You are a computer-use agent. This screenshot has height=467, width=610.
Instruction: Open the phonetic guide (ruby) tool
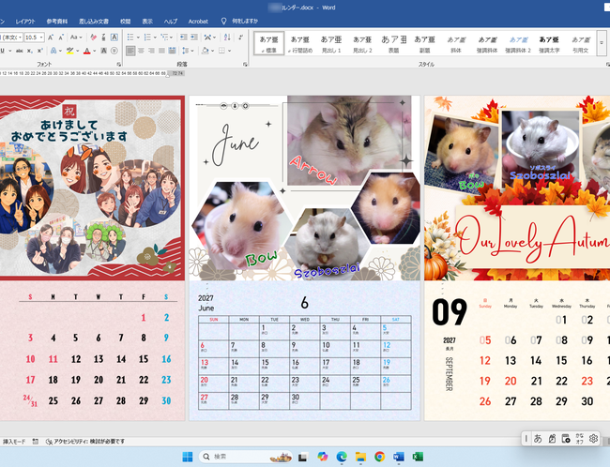[103, 38]
